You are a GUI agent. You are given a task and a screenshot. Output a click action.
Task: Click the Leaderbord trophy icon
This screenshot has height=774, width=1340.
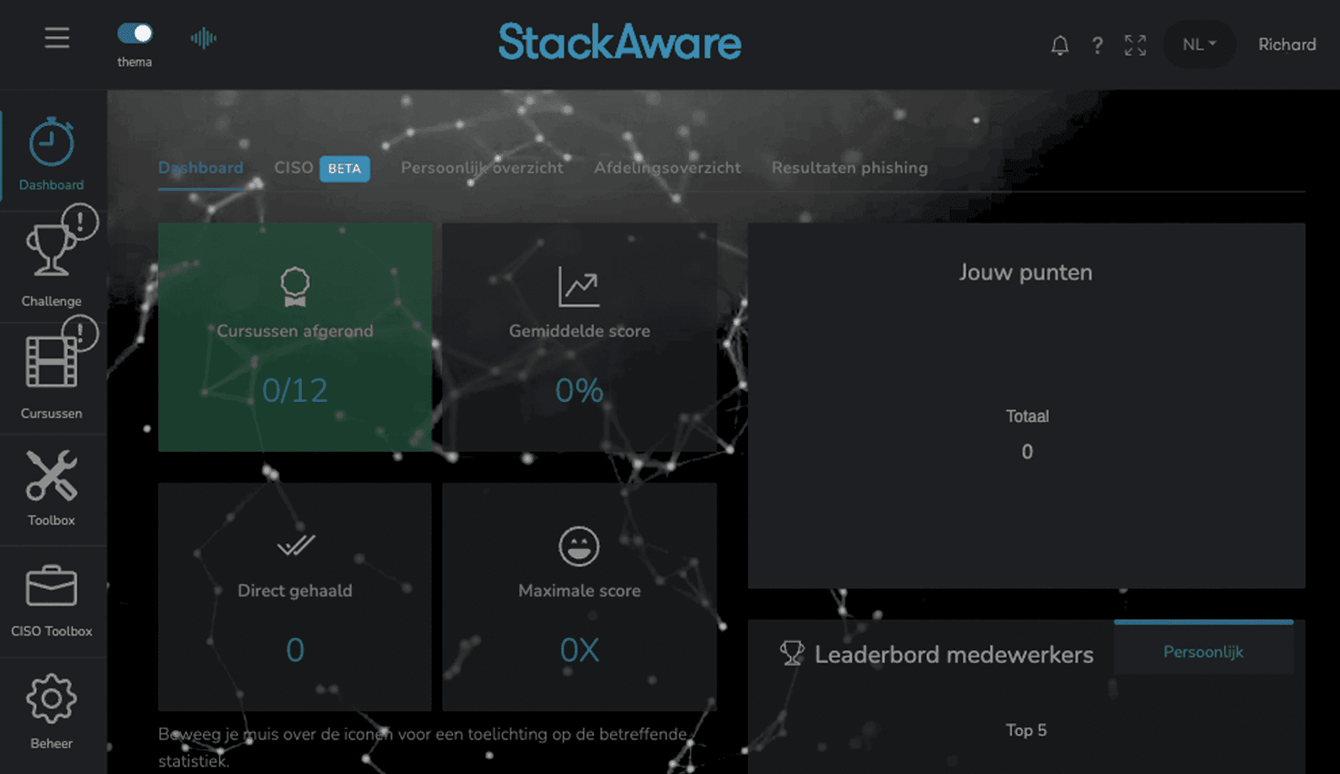click(x=792, y=653)
